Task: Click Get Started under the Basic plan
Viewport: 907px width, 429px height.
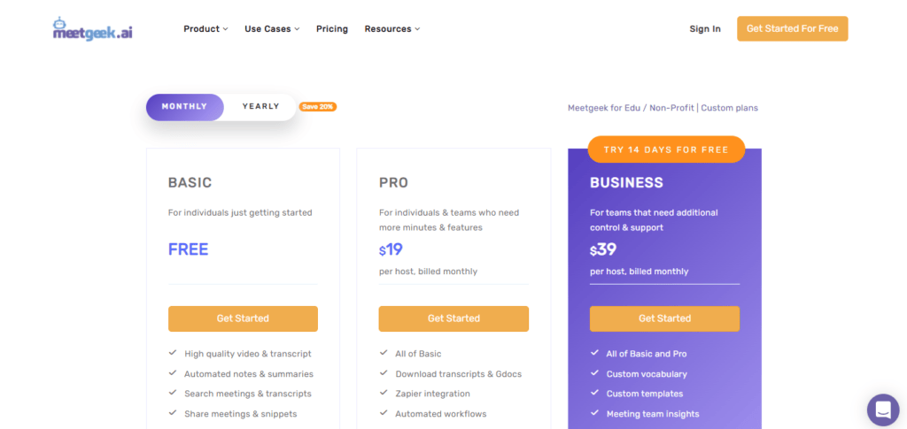Action: click(x=243, y=318)
